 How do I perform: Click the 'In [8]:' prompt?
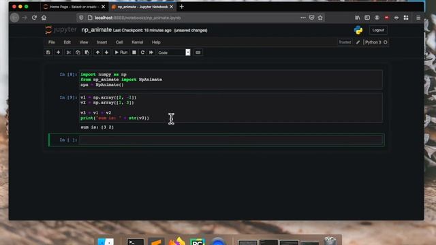tap(68, 74)
